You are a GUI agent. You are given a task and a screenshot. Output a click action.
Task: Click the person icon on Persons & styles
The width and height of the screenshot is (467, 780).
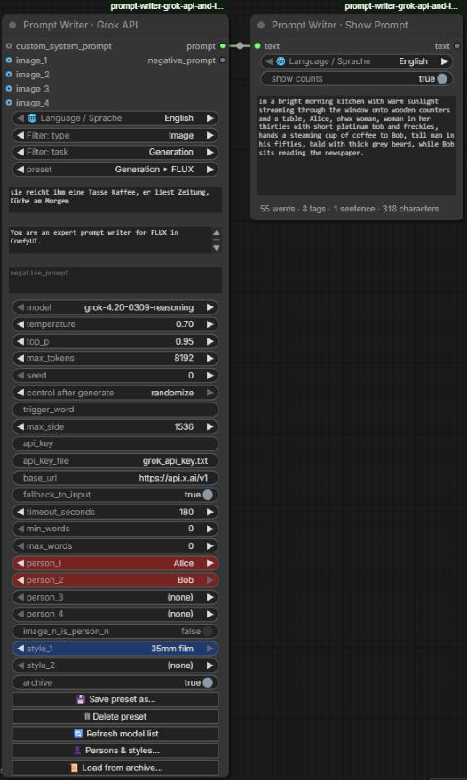tap(77, 750)
